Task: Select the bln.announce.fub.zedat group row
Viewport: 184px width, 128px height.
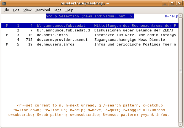Action: click(x=90, y=26)
